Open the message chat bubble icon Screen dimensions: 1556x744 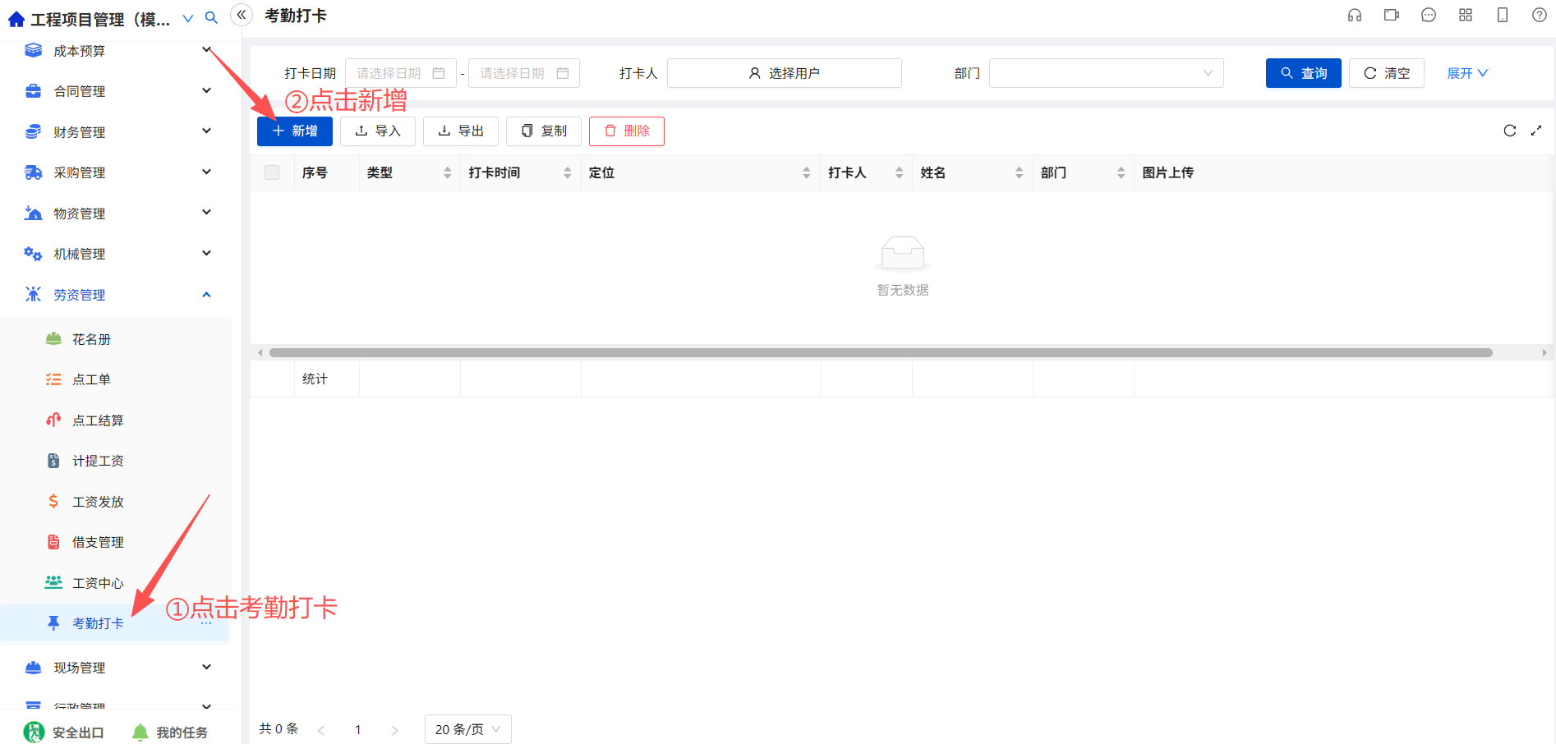point(1429,16)
